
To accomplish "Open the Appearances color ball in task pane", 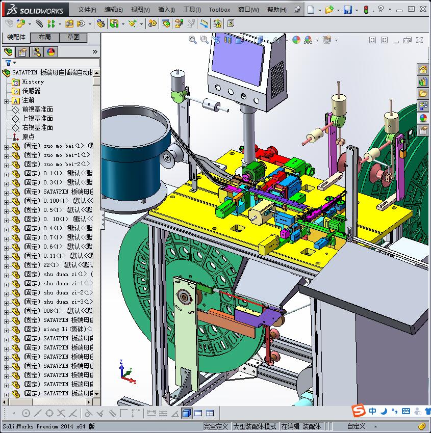I will (x=423, y=118).
